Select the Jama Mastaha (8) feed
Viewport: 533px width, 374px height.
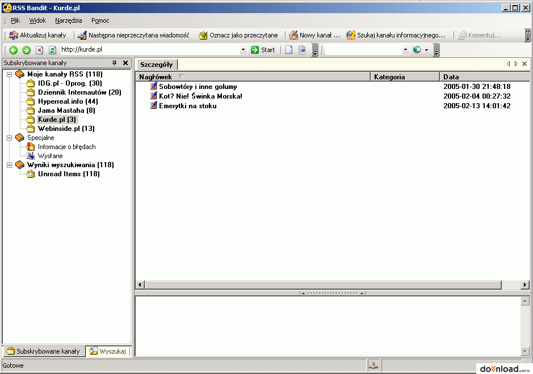(x=66, y=110)
